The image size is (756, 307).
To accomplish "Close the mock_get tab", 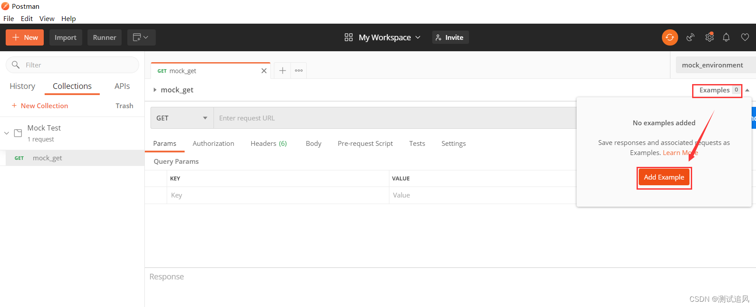I will pyautogui.click(x=264, y=71).
